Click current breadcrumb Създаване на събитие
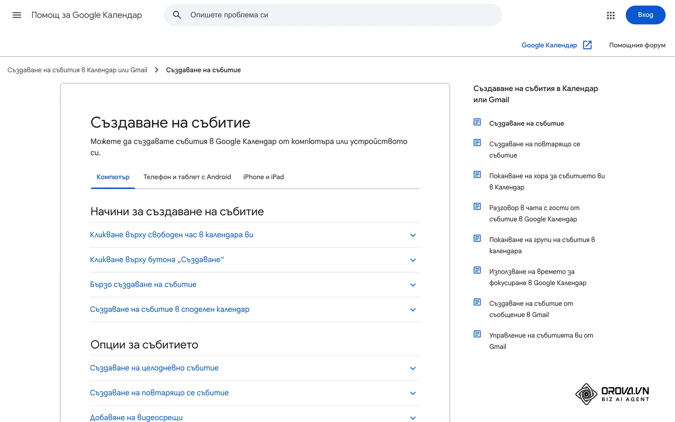 click(203, 70)
